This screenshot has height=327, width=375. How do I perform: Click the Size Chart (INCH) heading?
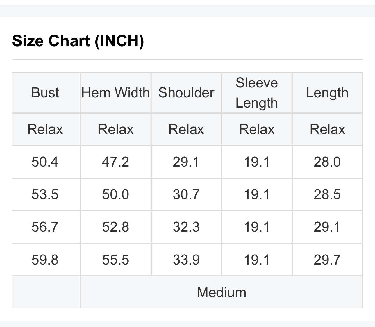coord(78,41)
